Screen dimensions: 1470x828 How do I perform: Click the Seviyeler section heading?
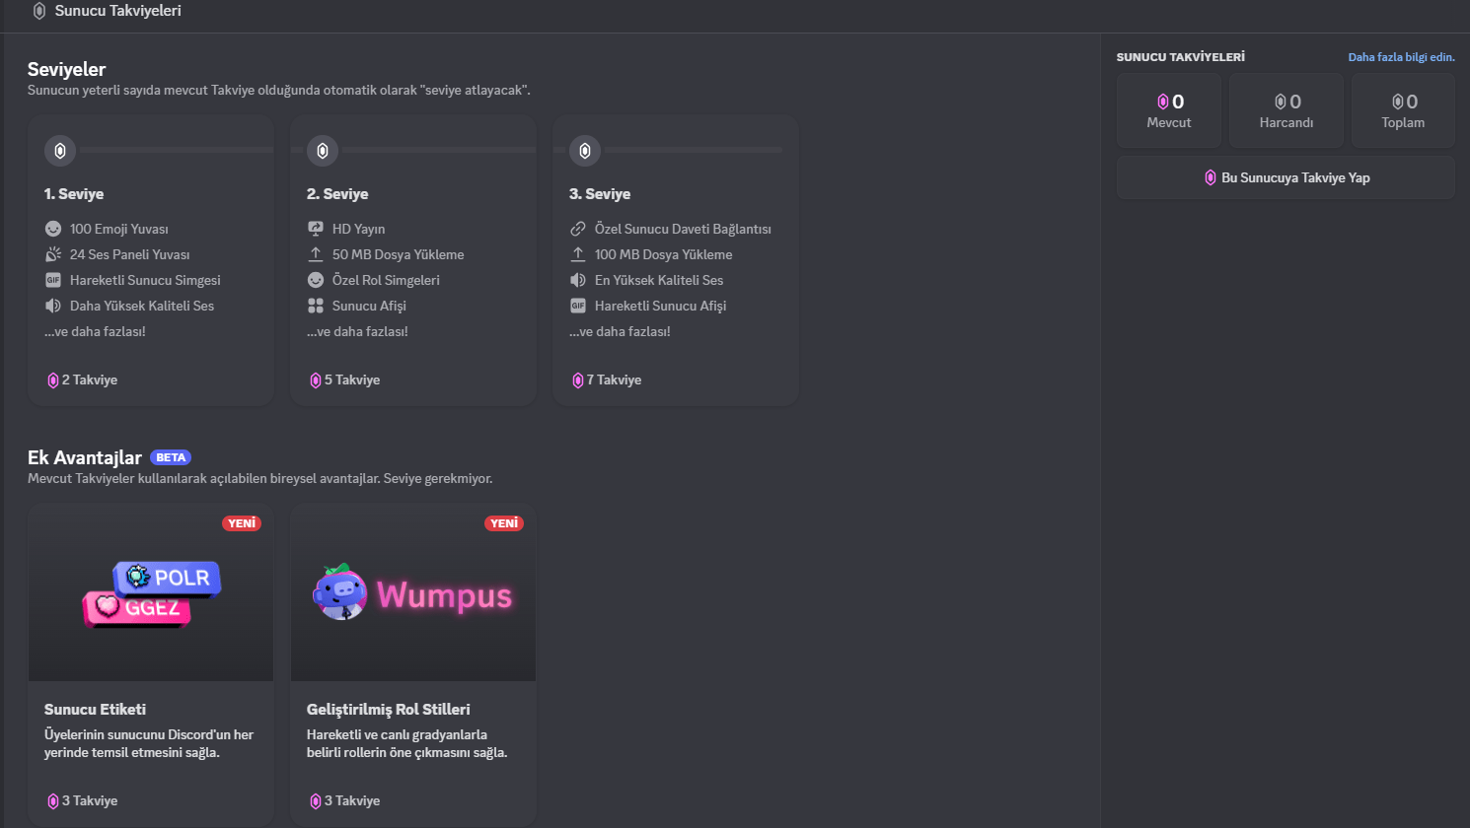[66, 69]
